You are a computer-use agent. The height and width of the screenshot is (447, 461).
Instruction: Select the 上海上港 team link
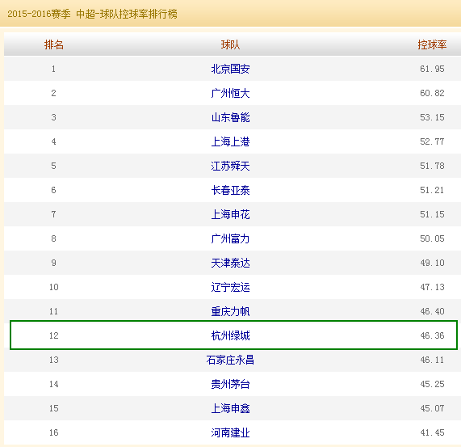[x=230, y=141]
